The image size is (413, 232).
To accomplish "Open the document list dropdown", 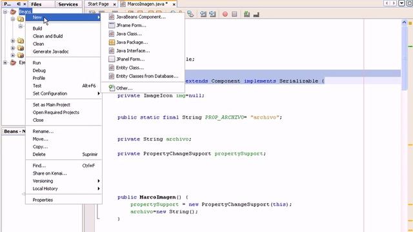I will click(x=401, y=3).
